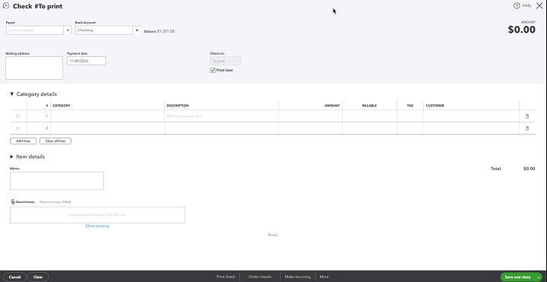This screenshot has height=282, width=547.
Task: Click the Mailing address text box
Action: pos(34,68)
